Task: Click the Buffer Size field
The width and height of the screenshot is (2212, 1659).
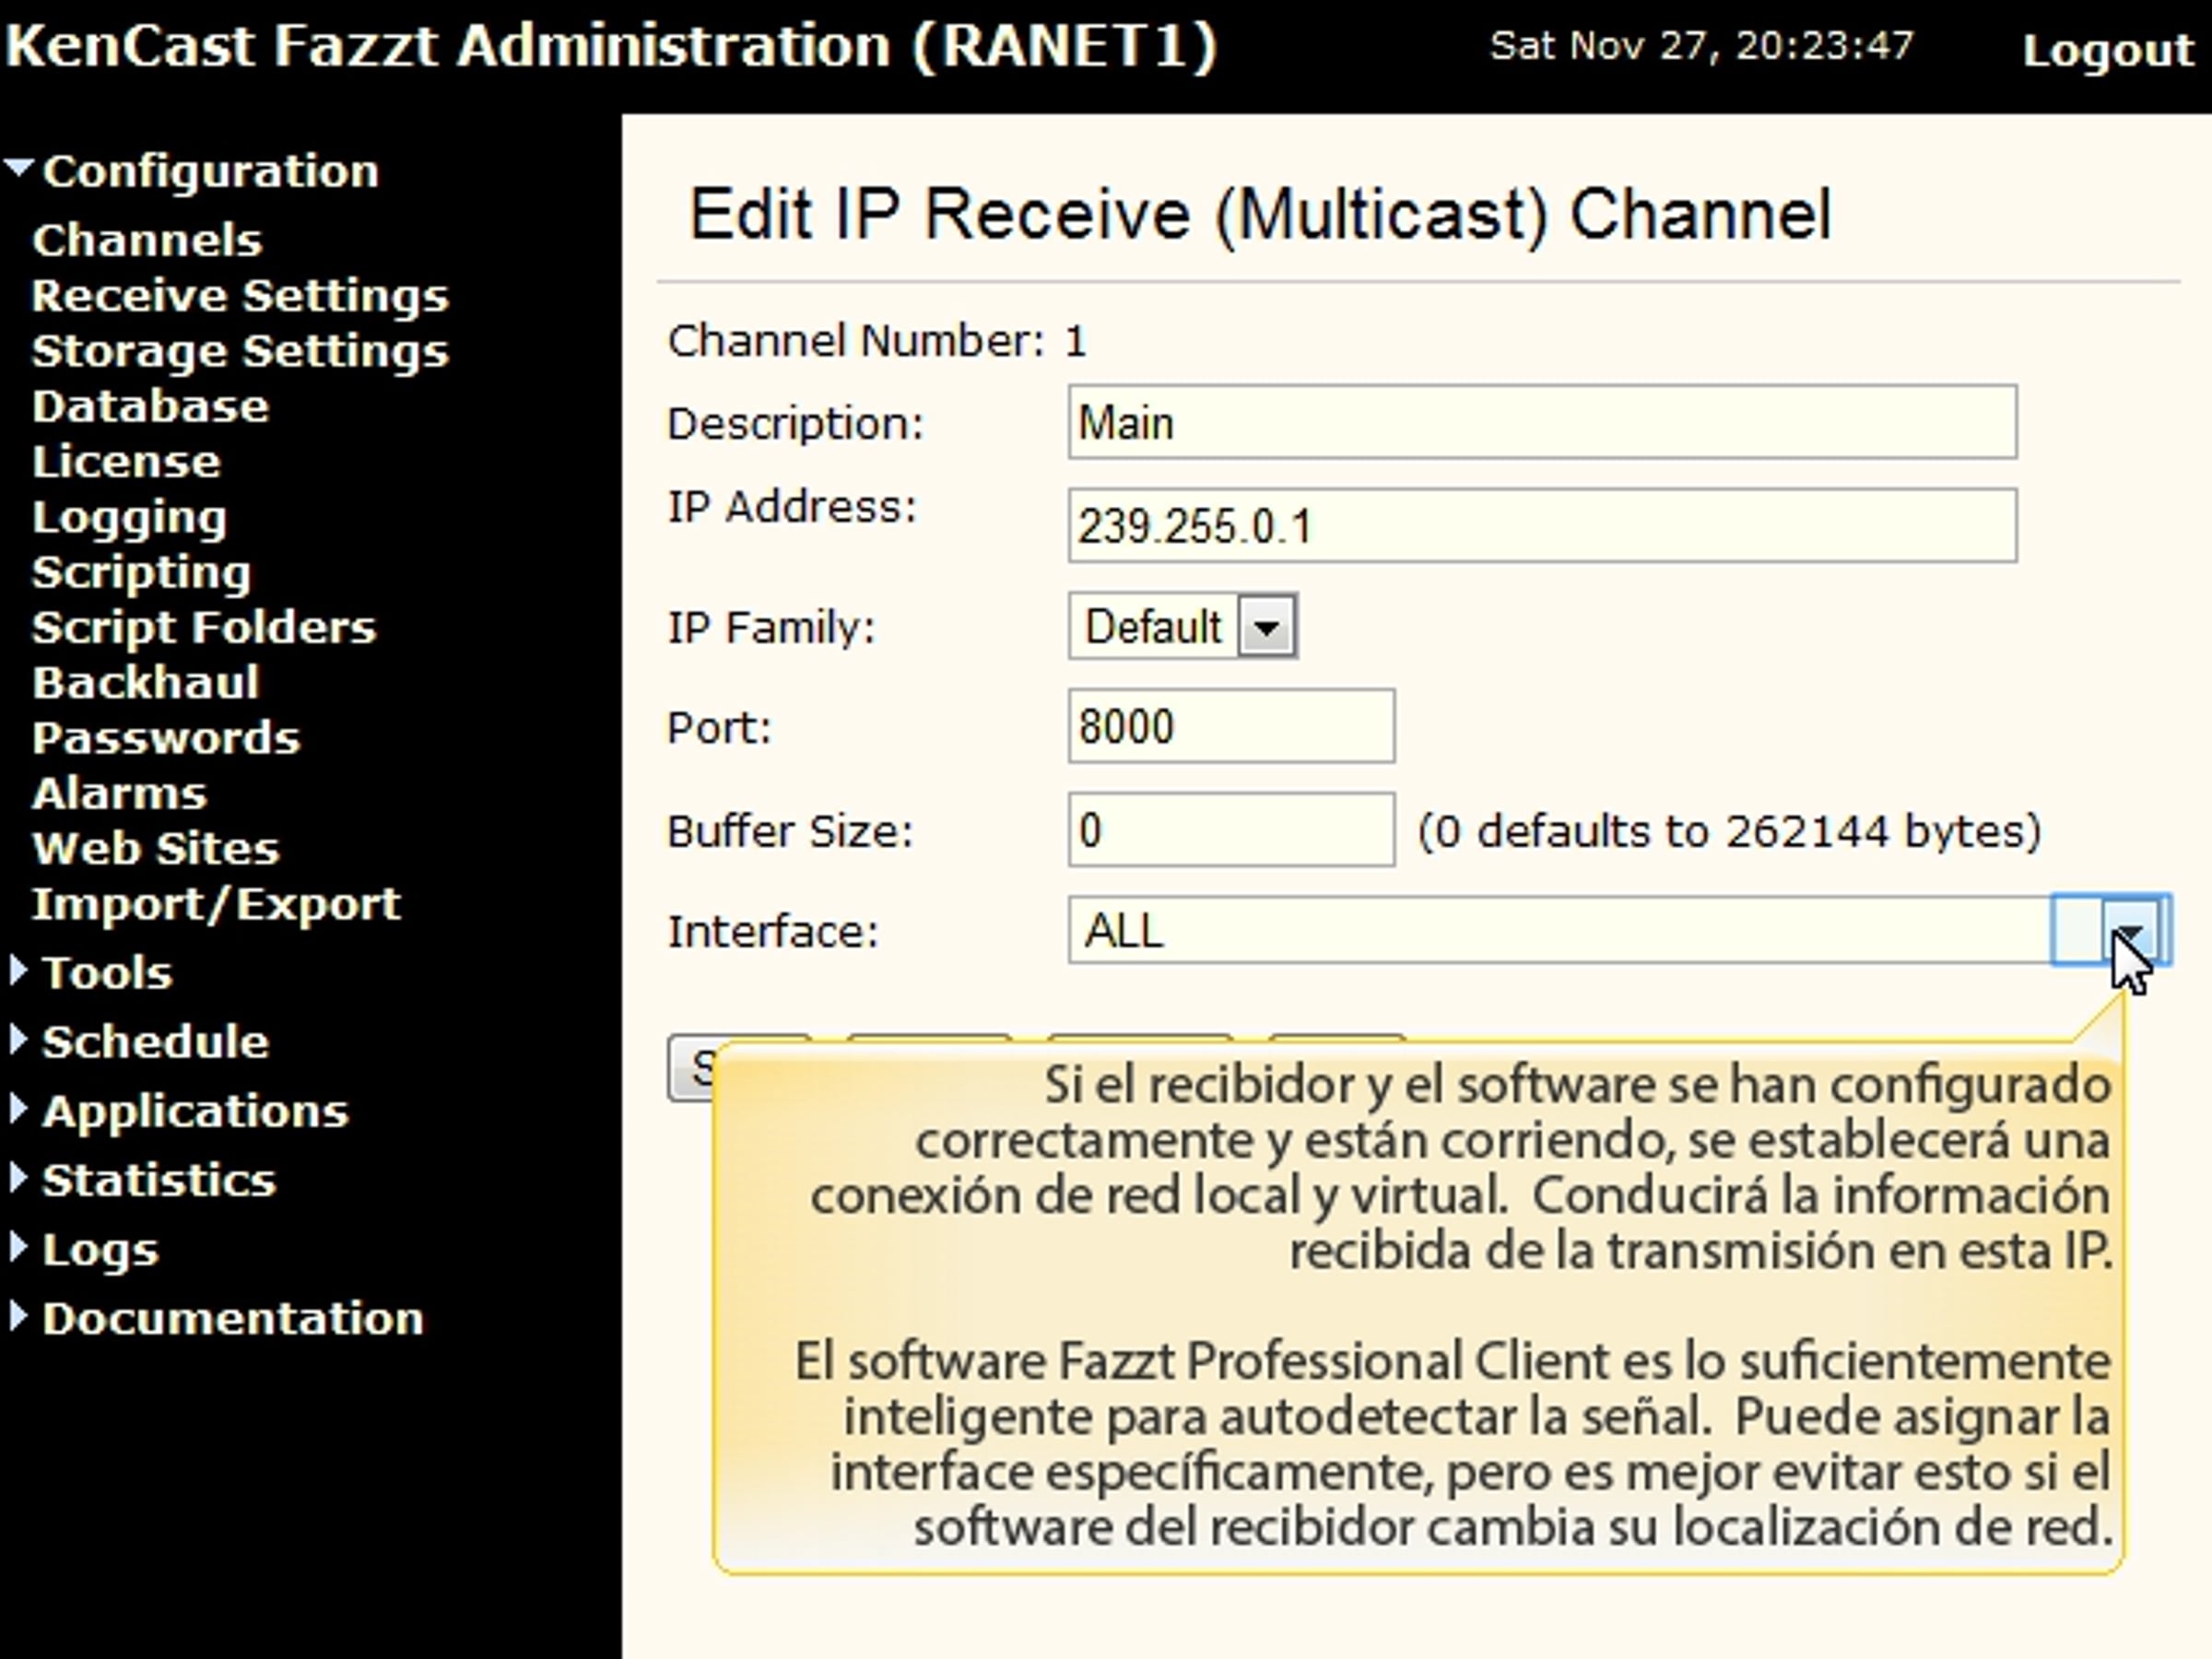Action: click(x=1231, y=830)
